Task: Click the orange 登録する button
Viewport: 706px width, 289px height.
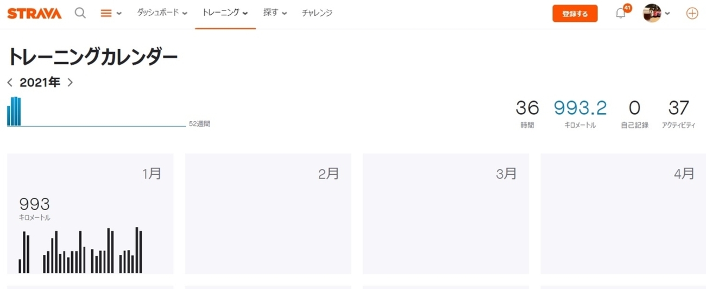Action: point(575,14)
